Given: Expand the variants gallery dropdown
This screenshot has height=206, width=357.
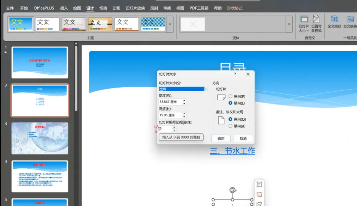Looking at the screenshot, I should 289,24.
